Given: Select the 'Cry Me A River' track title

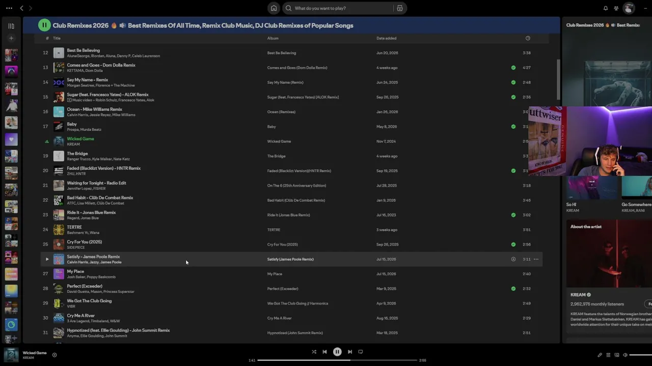Looking at the screenshot, I should pyautogui.click(x=80, y=316).
